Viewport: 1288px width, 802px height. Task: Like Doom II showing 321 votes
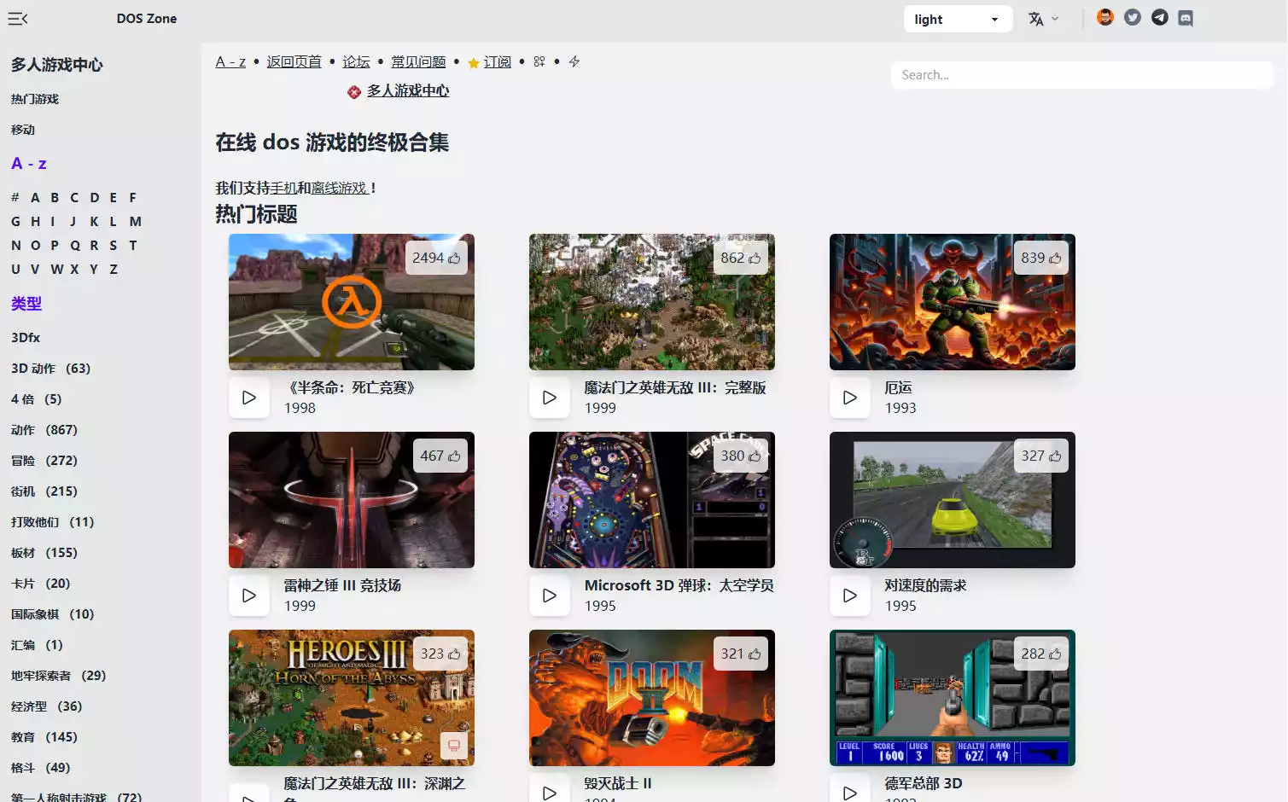click(741, 654)
